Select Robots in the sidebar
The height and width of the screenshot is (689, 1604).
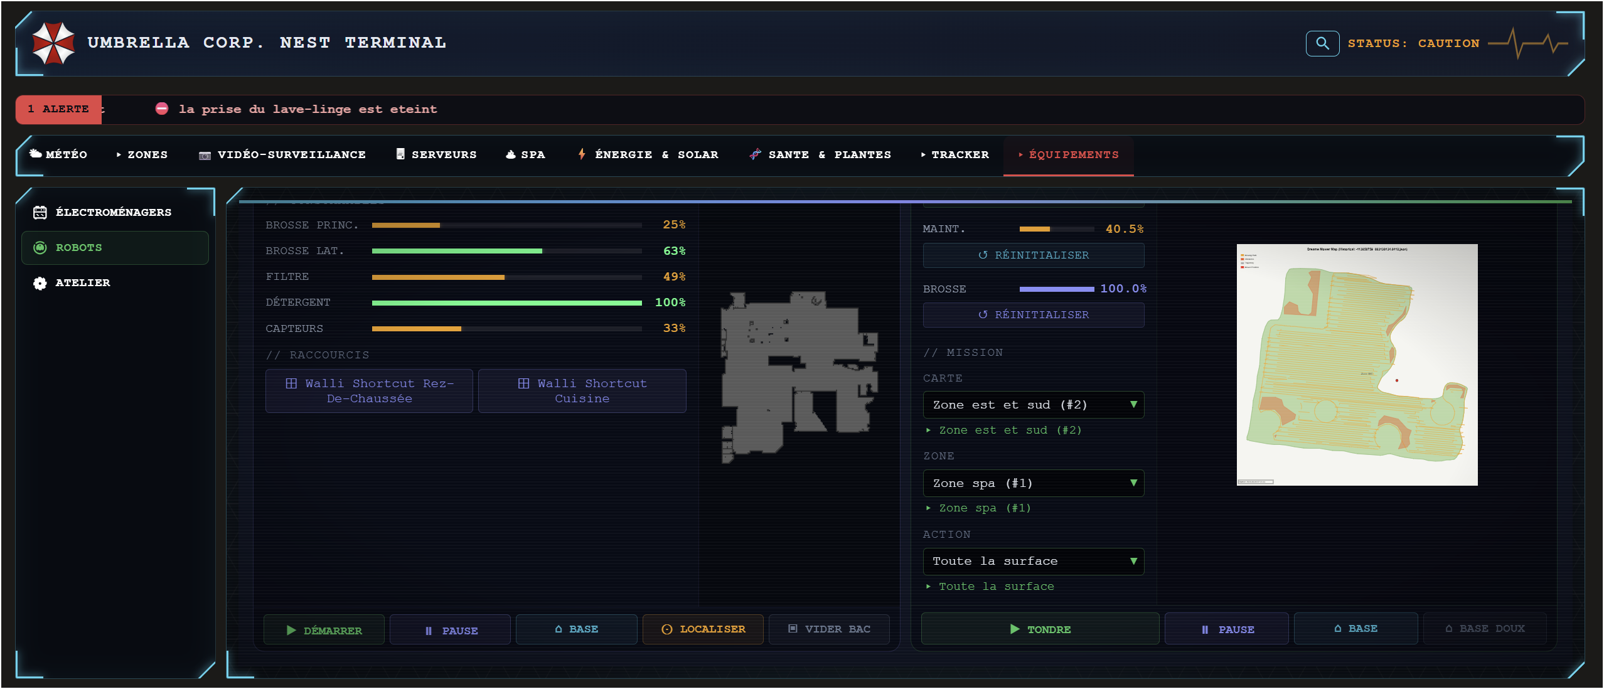pos(115,247)
